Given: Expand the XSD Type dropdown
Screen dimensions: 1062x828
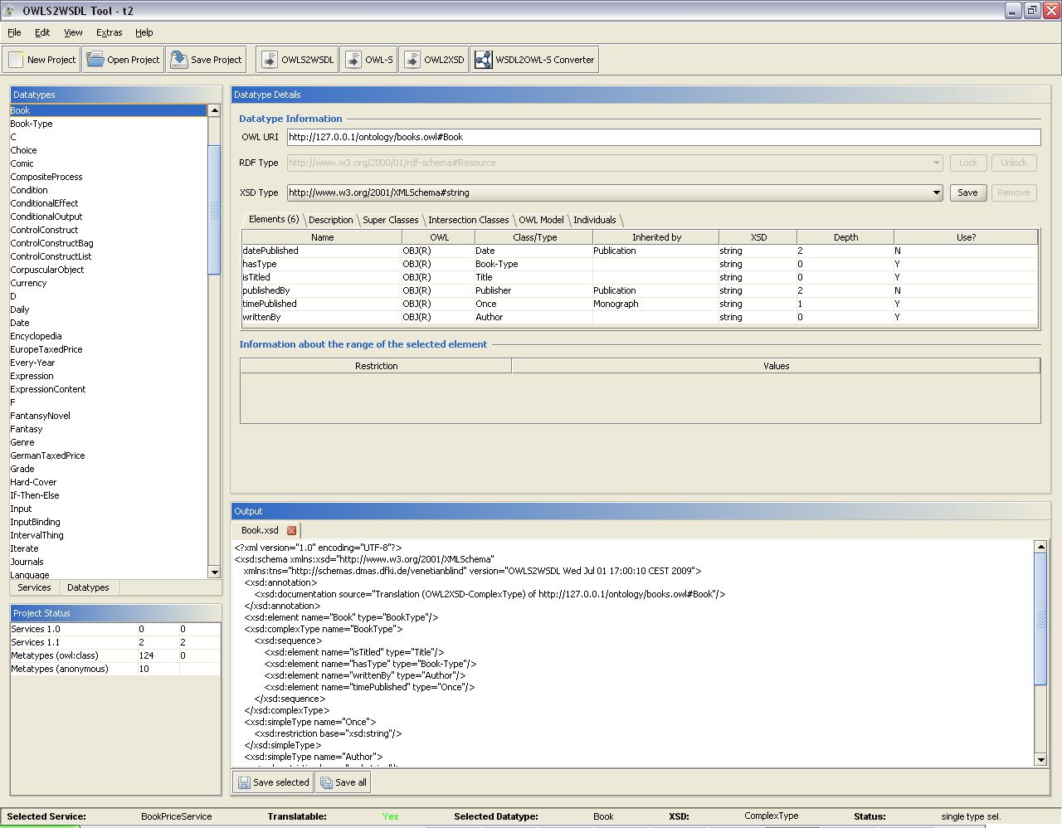Looking at the screenshot, I should pos(936,192).
